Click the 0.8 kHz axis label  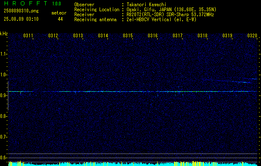(x=3, y=116)
